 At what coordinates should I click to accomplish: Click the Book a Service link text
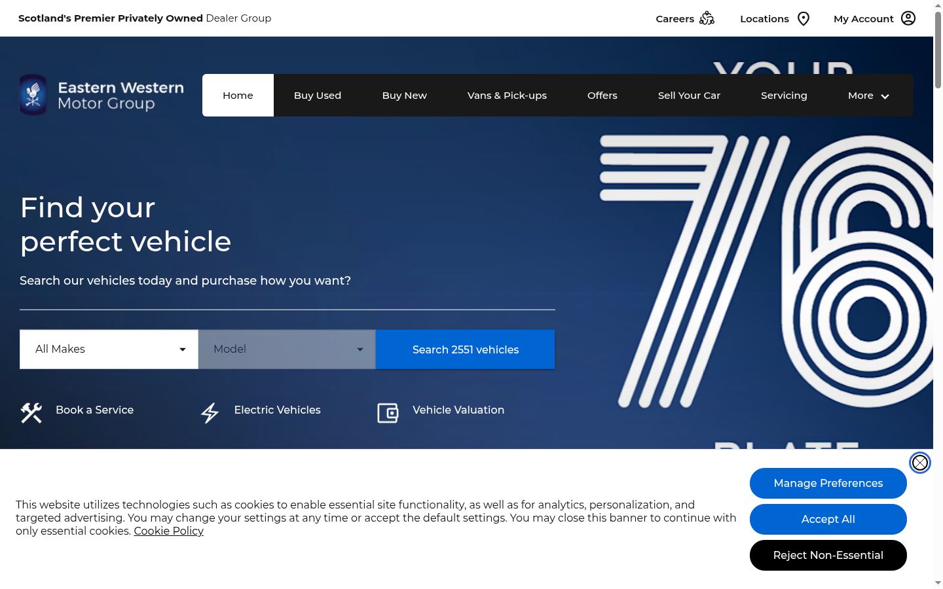pyautogui.click(x=94, y=410)
